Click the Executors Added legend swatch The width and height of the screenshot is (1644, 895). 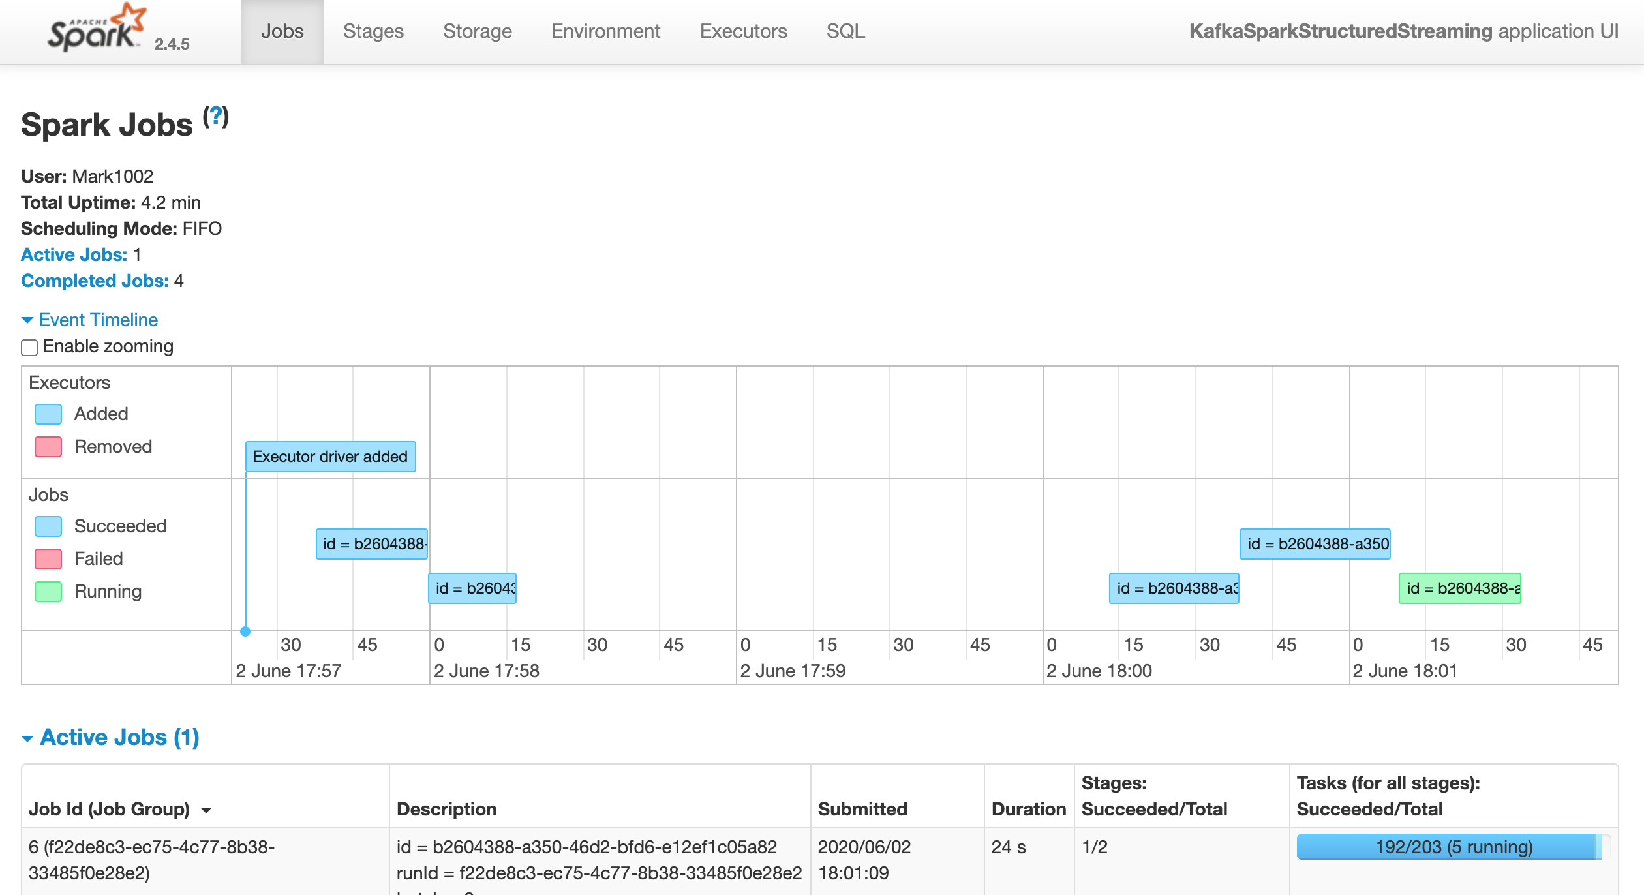[48, 414]
